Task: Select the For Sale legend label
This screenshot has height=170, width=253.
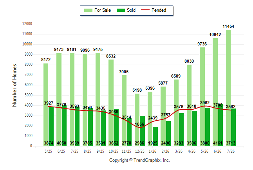Action: coord(103,10)
